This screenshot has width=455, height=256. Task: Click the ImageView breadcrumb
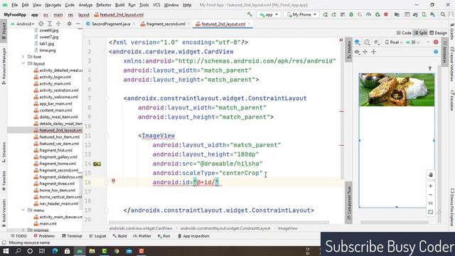pyautogui.click(x=287, y=228)
